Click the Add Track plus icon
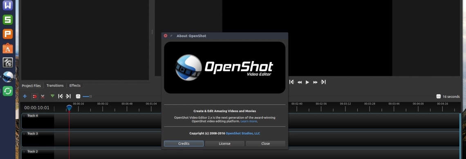Screen dimensions: 466x159 [25, 96]
